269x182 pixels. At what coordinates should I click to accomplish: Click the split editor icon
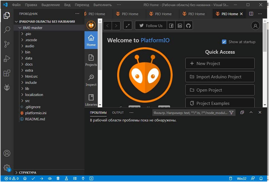[251, 14]
